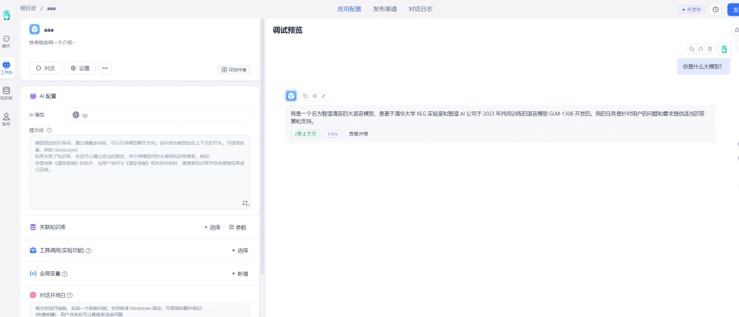Open the publish history clock icon
The height and width of the screenshot is (317, 739).
[x=716, y=10]
